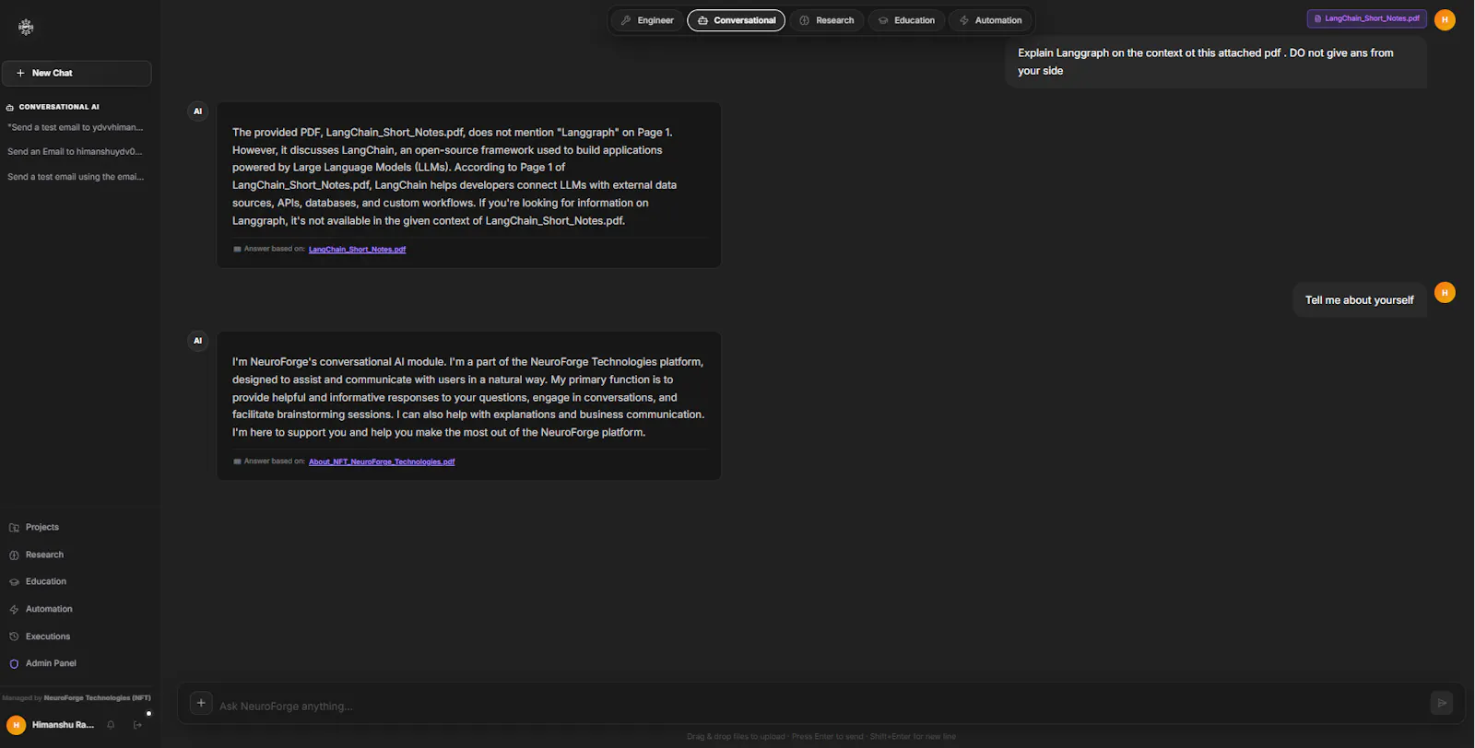1475x748 pixels.
Task: Click the Executions history icon
Action: (x=14, y=637)
